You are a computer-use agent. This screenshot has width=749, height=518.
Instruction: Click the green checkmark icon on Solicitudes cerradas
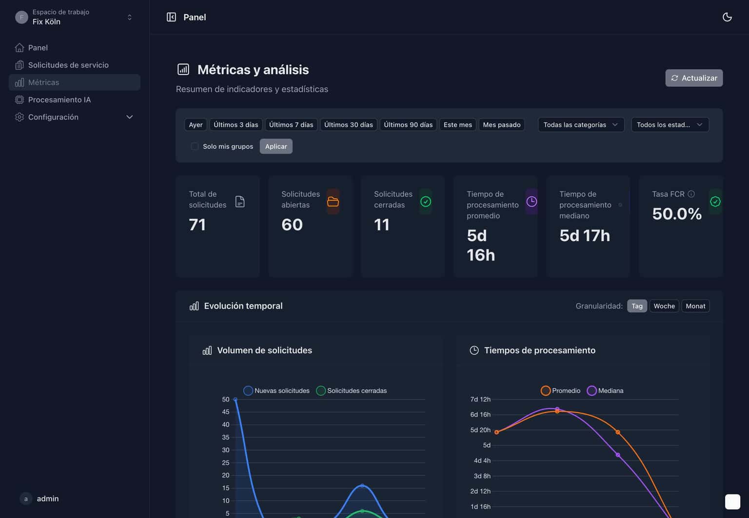(x=425, y=201)
